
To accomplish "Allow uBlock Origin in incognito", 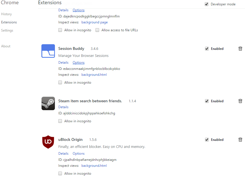I will [x=60, y=173].
